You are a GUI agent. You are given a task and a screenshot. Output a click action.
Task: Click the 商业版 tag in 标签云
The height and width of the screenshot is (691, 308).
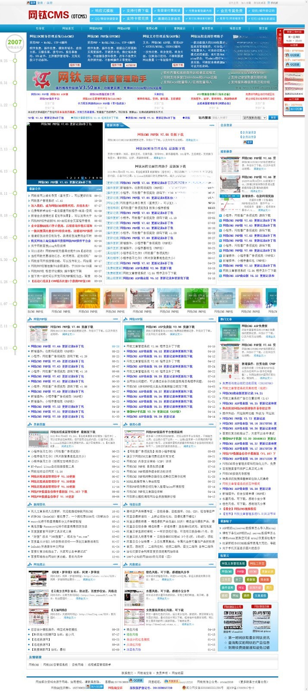point(265,580)
